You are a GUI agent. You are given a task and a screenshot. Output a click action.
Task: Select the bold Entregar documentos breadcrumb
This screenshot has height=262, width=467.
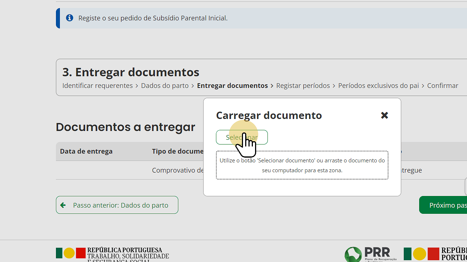click(x=232, y=85)
